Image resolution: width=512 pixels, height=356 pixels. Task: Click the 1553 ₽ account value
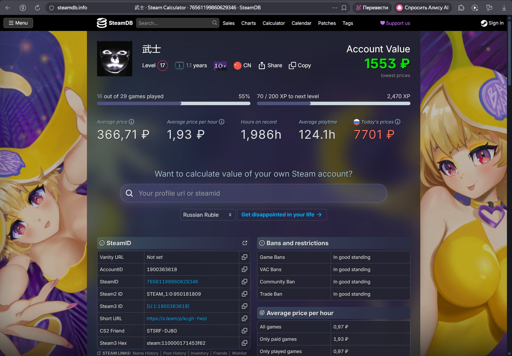click(x=387, y=64)
